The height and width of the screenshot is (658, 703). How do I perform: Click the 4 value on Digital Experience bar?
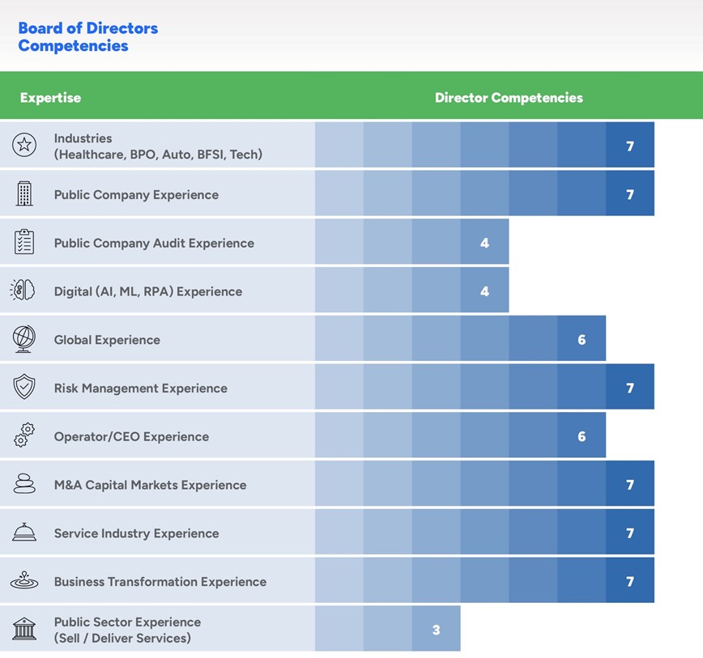(484, 291)
